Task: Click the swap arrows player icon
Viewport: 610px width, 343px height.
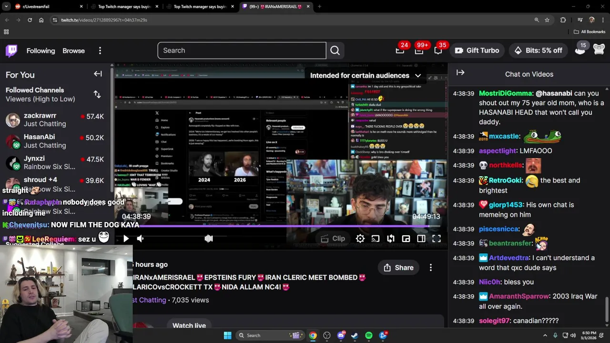Action: 391,239
